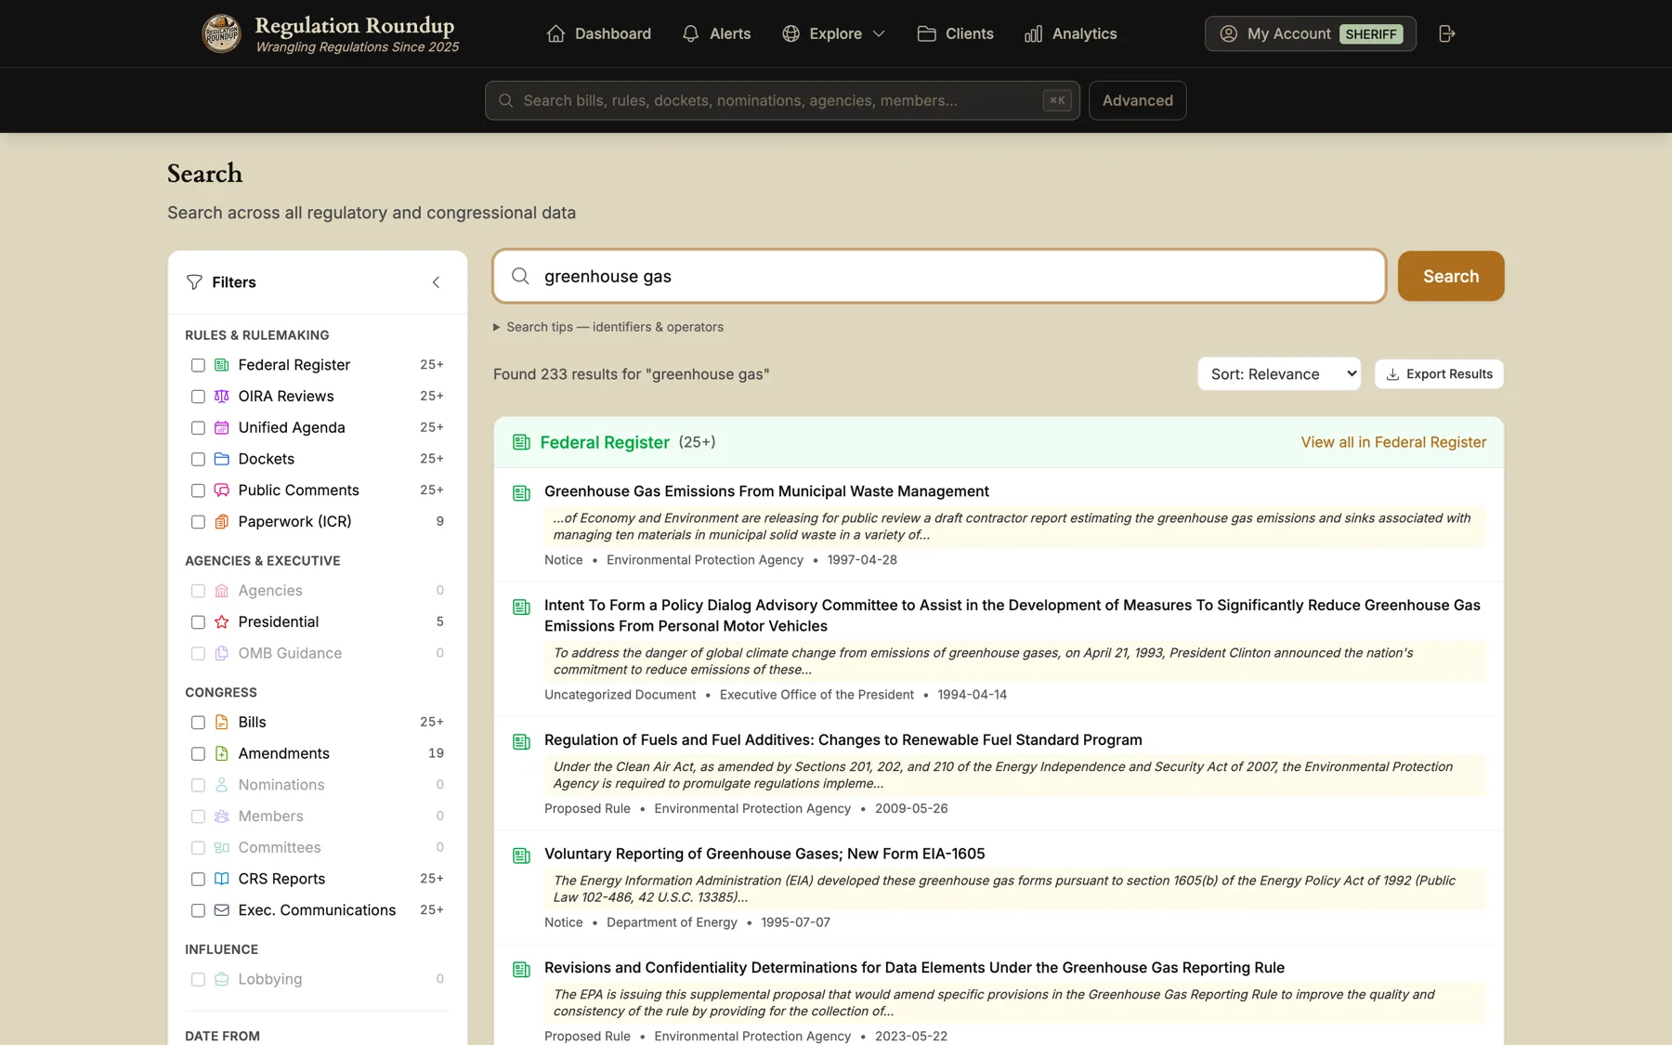Check the CRS Reports checkbox
This screenshot has width=1672, height=1045.
pos(198,879)
